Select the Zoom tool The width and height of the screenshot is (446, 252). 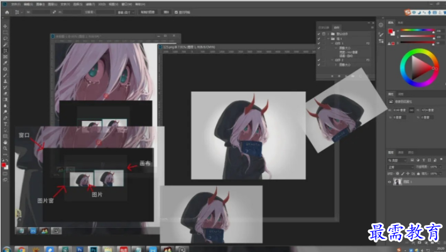(x=5, y=149)
